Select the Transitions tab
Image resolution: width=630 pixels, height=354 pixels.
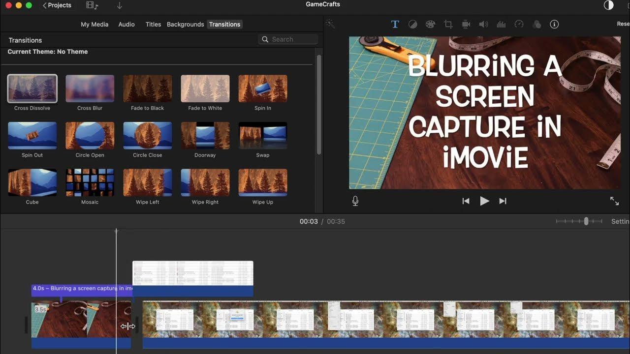click(224, 24)
